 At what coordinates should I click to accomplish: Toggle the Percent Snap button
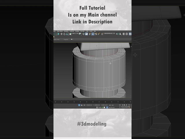[96, 34]
